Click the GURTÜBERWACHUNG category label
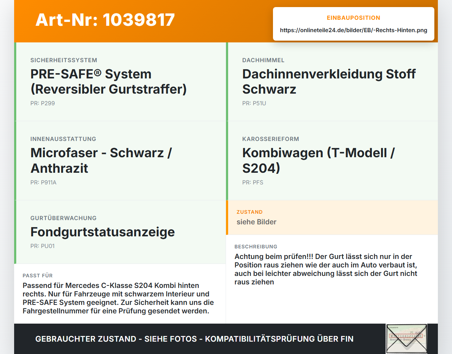 coord(63,218)
